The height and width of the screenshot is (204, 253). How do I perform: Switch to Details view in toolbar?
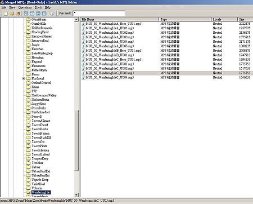pos(44,14)
